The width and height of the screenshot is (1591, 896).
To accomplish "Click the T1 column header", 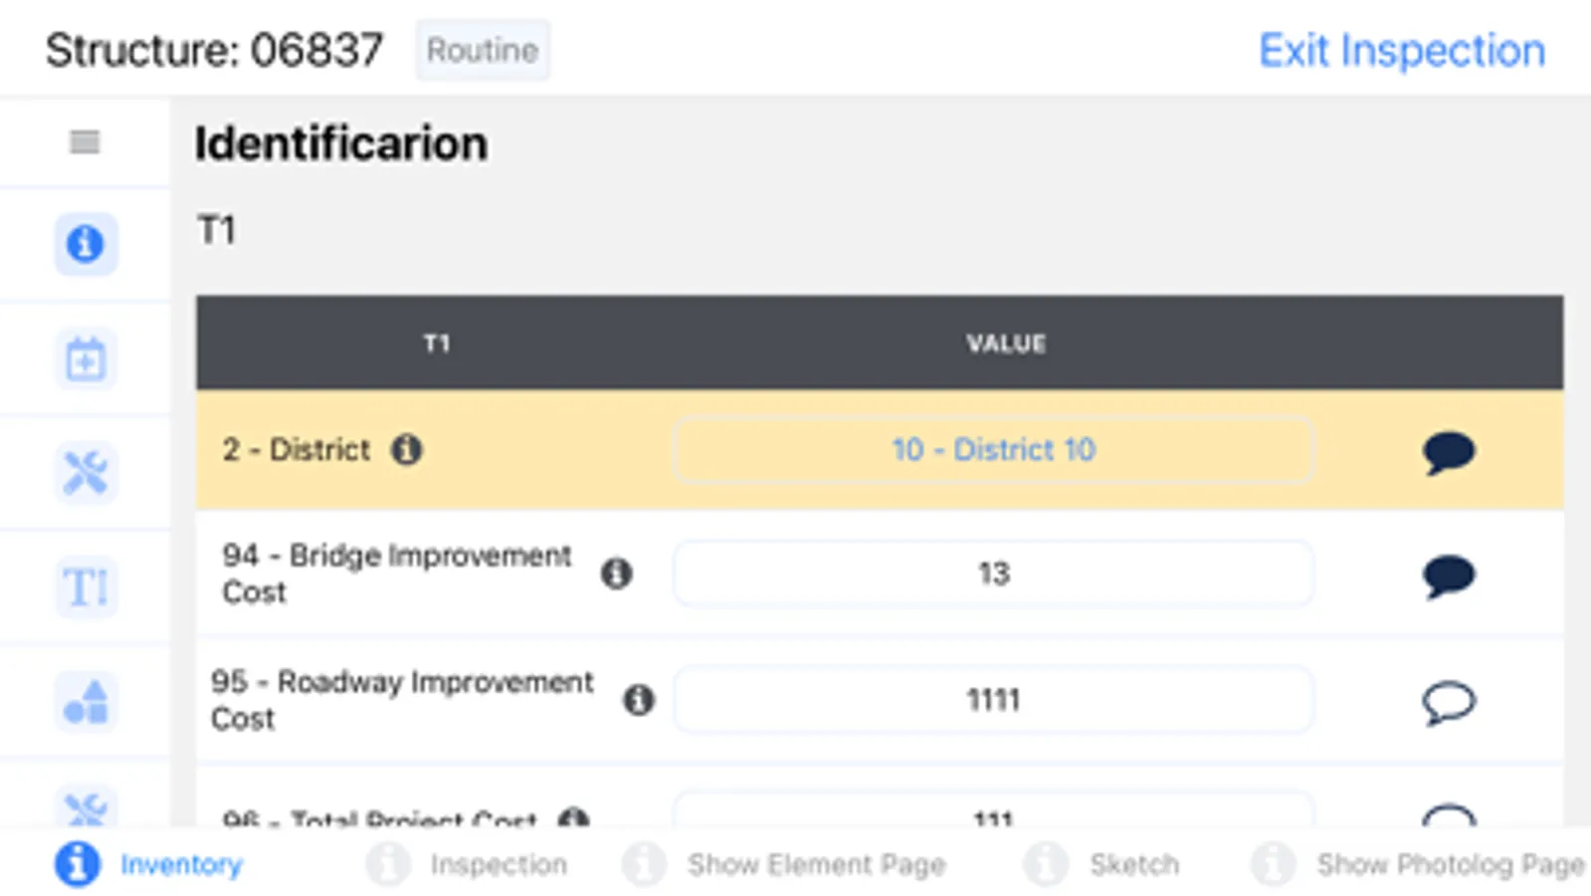I will [437, 343].
